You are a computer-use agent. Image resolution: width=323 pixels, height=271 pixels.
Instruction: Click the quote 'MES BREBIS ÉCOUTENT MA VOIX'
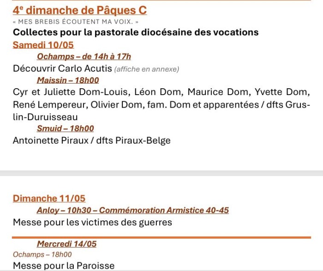click(x=76, y=22)
